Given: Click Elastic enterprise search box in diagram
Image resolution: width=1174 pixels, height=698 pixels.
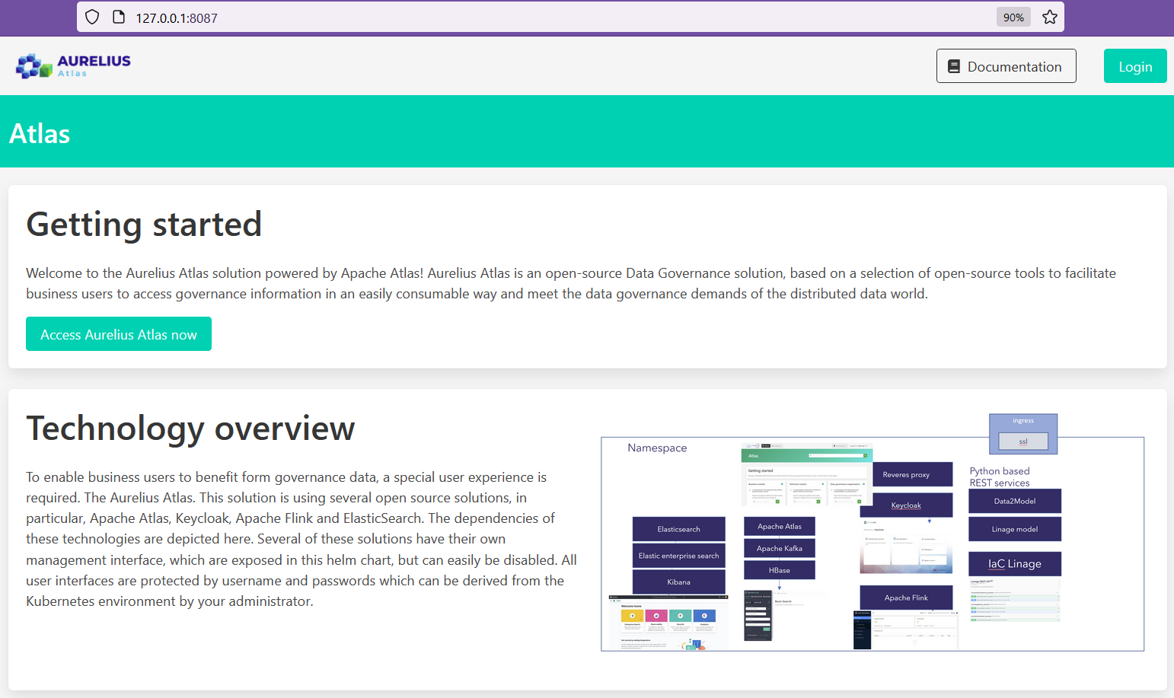Looking at the screenshot, I should tap(679, 556).
